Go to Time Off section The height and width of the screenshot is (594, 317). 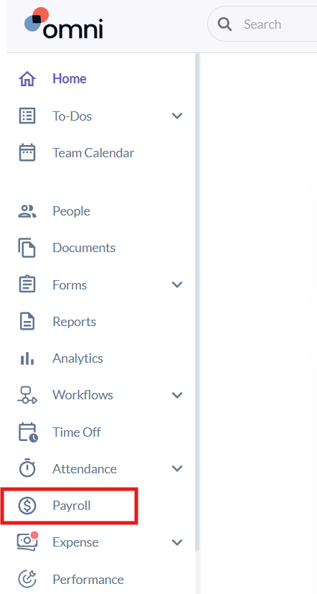pos(77,432)
